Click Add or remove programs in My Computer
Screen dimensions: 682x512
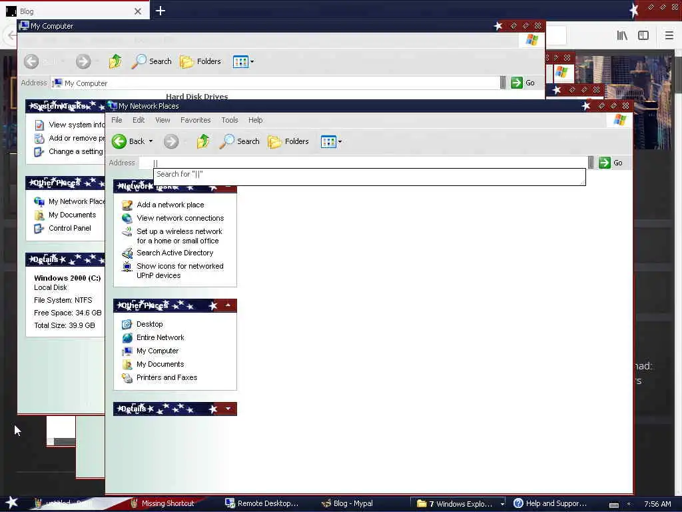[77, 139]
